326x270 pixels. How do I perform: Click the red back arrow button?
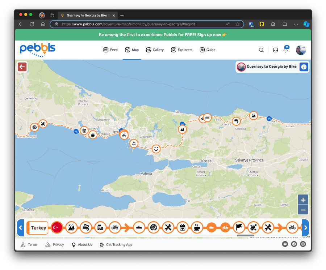(x=22, y=67)
